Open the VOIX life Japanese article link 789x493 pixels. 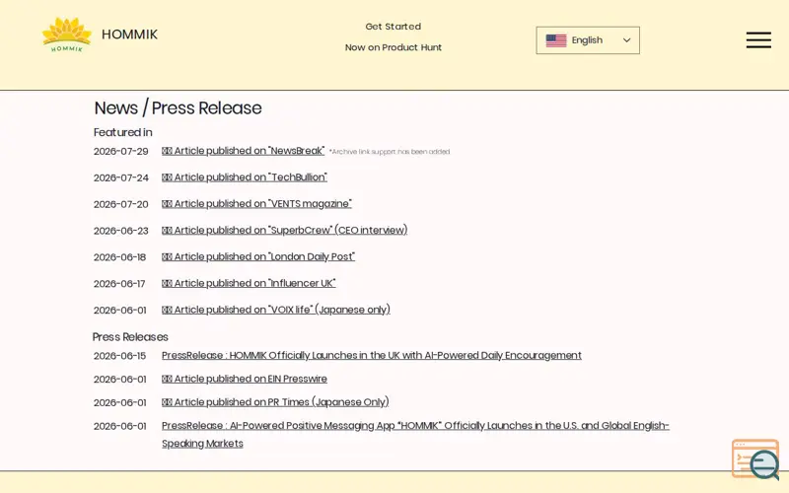click(x=276, y=310)
